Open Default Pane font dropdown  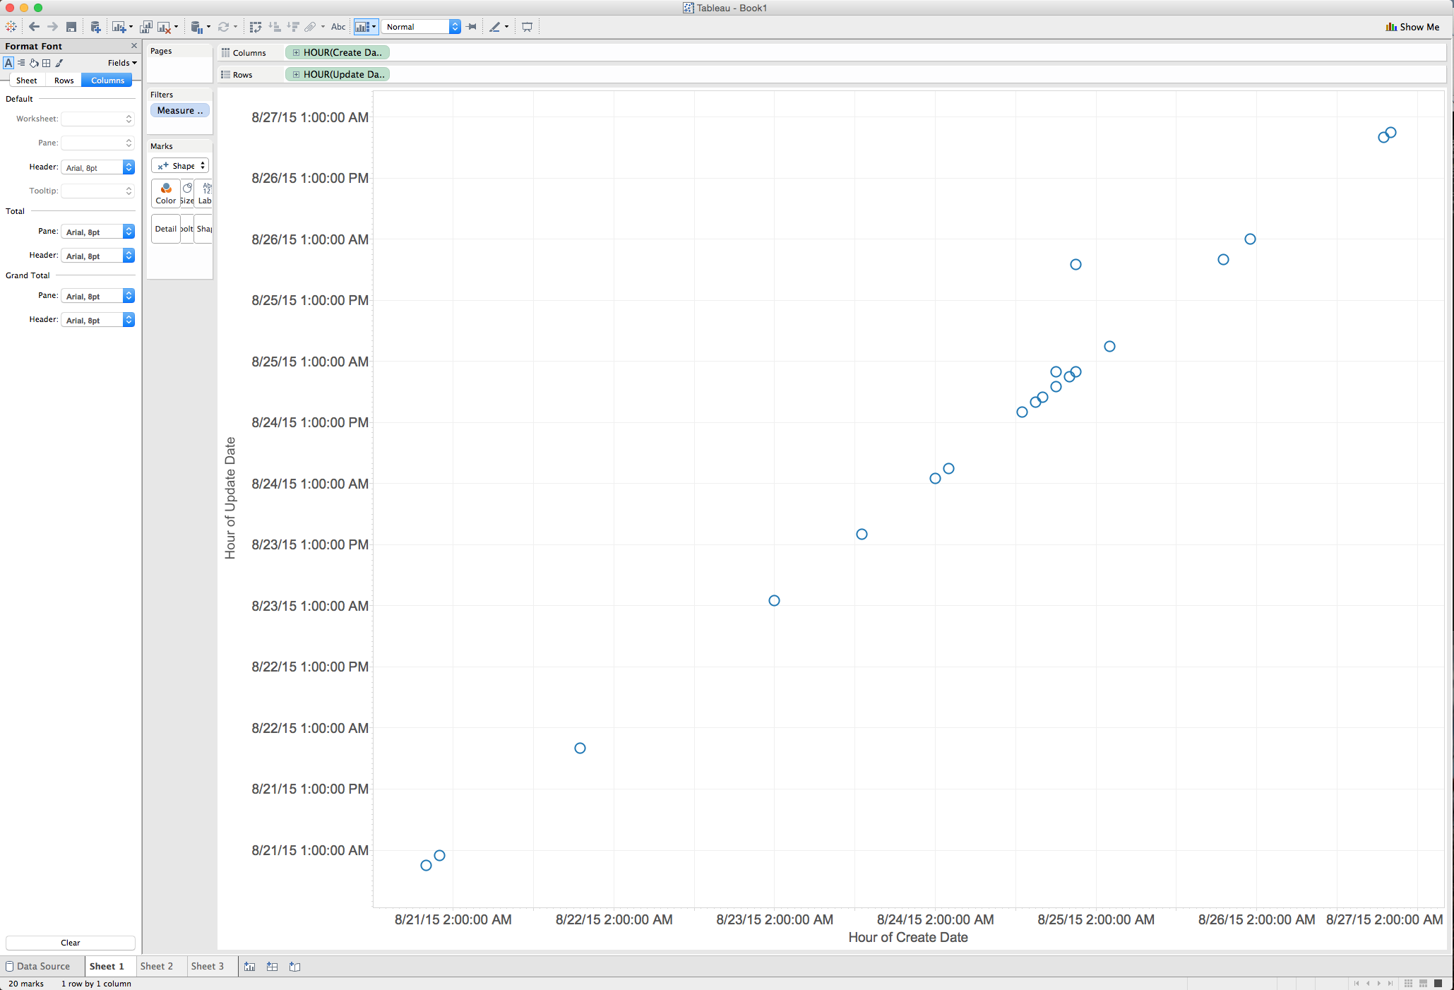point(97,143)
